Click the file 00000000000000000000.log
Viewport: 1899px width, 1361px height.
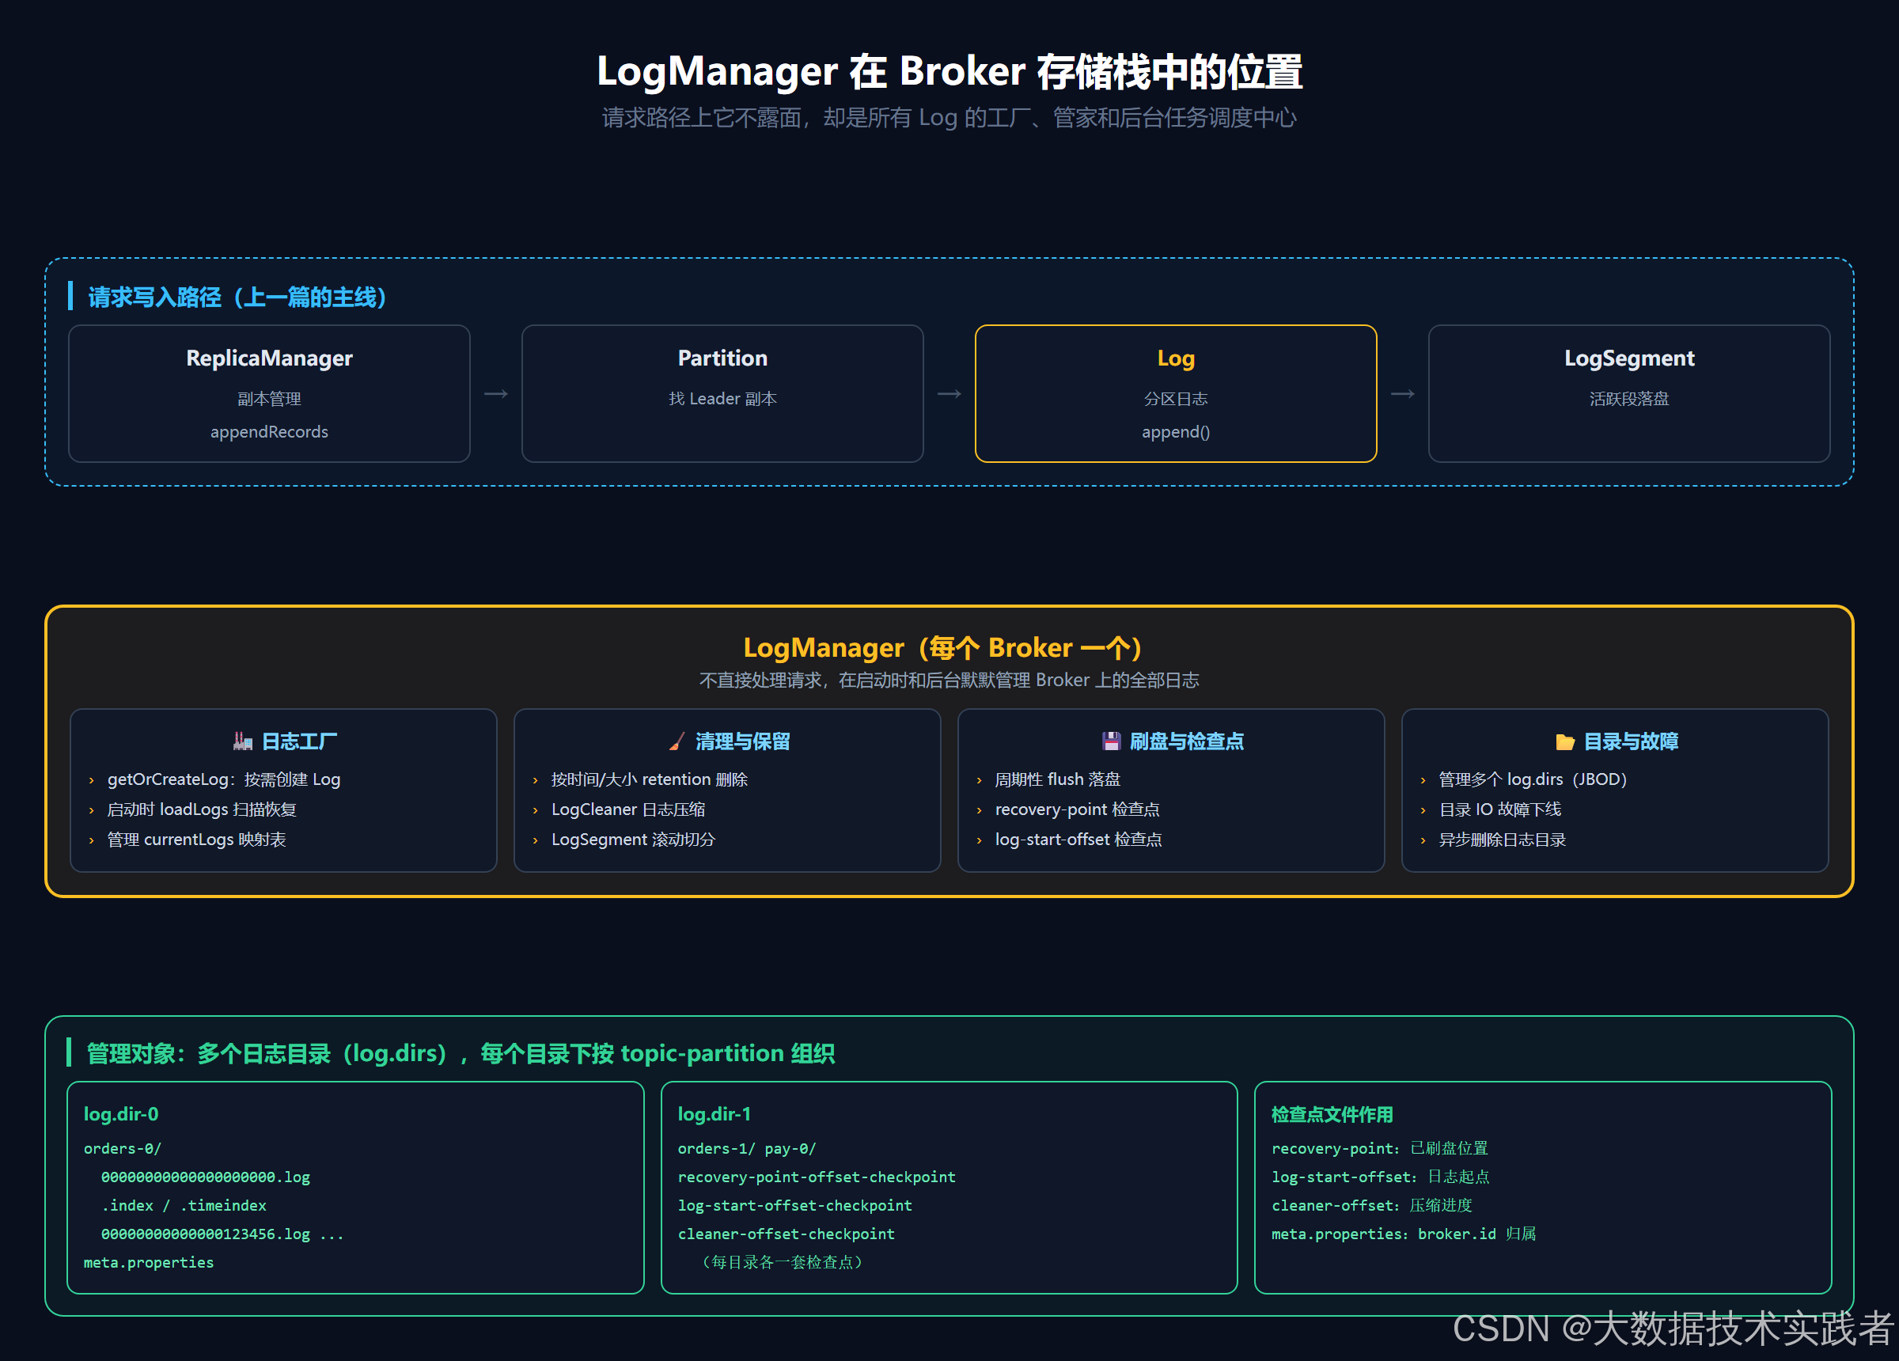[x=205, y=1177]
